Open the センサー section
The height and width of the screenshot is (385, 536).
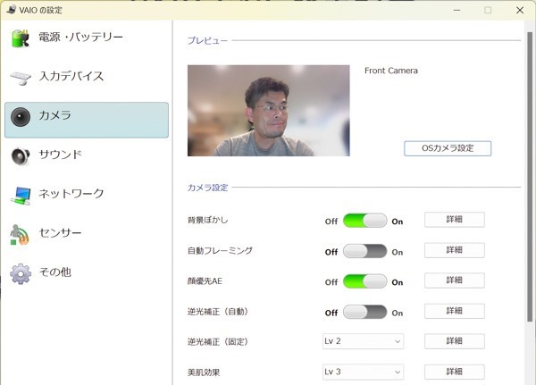coord(60,233)
